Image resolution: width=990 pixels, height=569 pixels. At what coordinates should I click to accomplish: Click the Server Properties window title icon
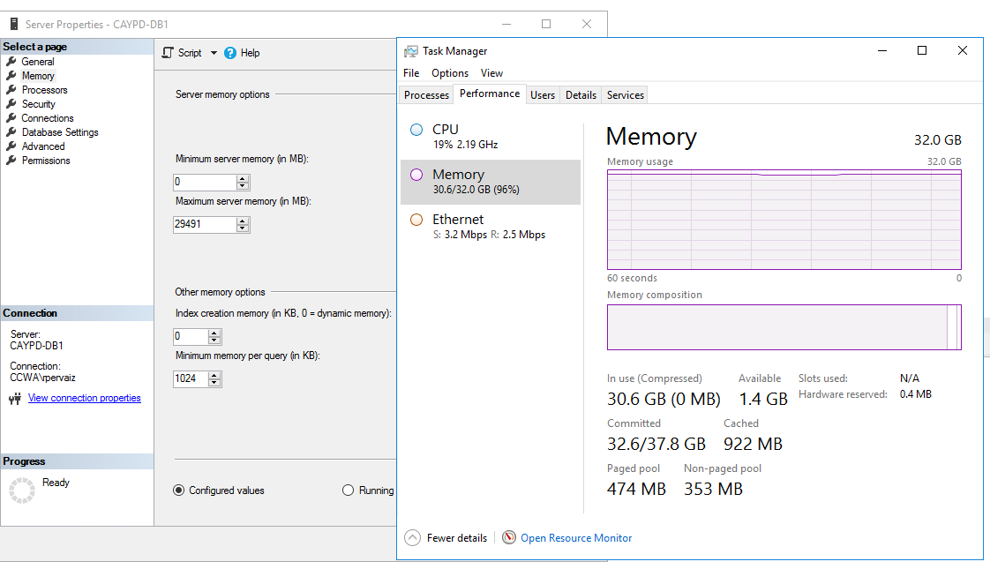[x=14, y=24]
